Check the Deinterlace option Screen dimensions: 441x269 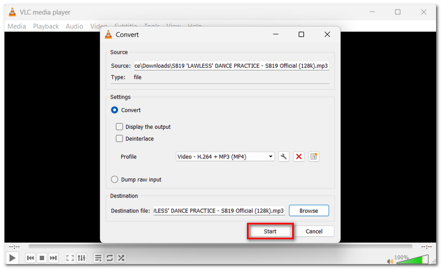pos(119,139)
